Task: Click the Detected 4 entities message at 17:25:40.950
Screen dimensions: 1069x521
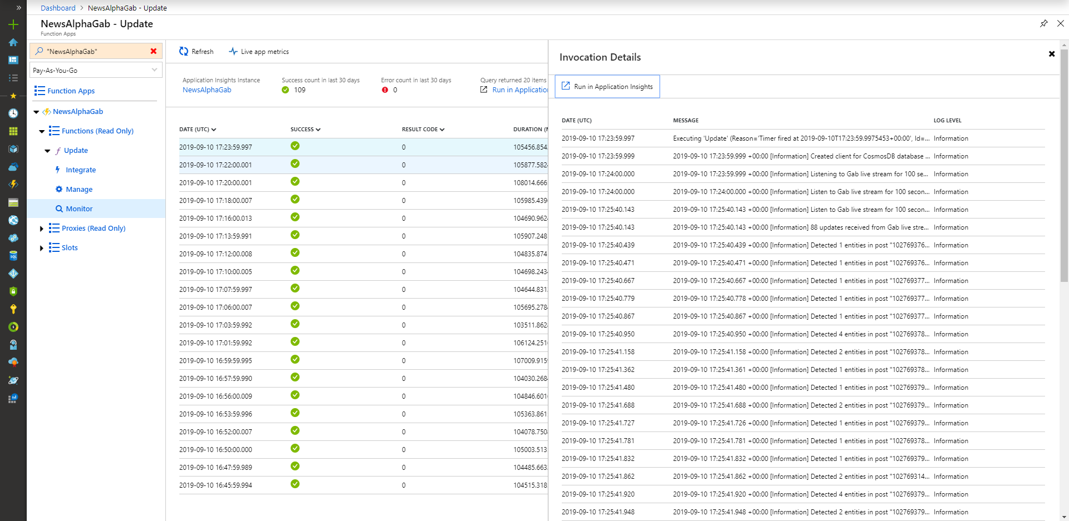Action: tap(801, 334)
